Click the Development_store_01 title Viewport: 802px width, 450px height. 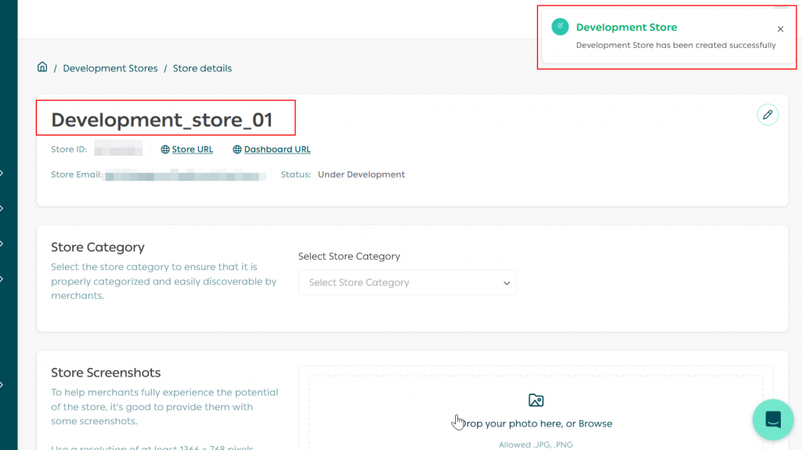point(161,120)
